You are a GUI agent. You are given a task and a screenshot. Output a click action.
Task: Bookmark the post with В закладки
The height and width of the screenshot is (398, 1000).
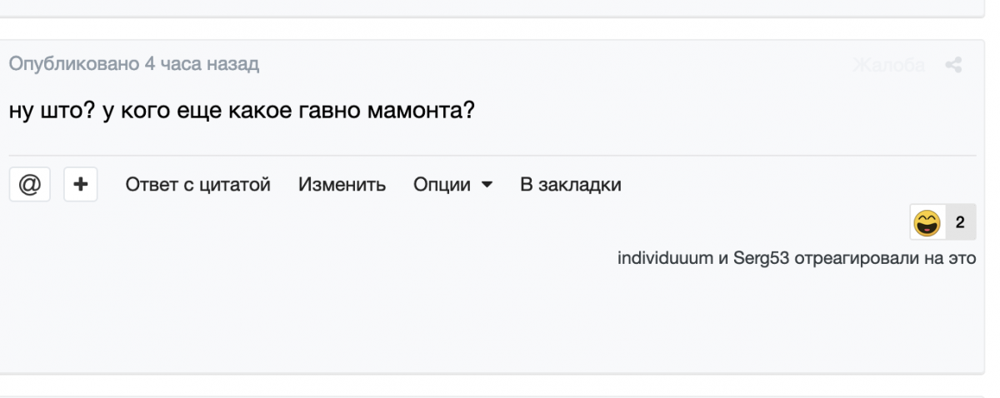[571, 185]
